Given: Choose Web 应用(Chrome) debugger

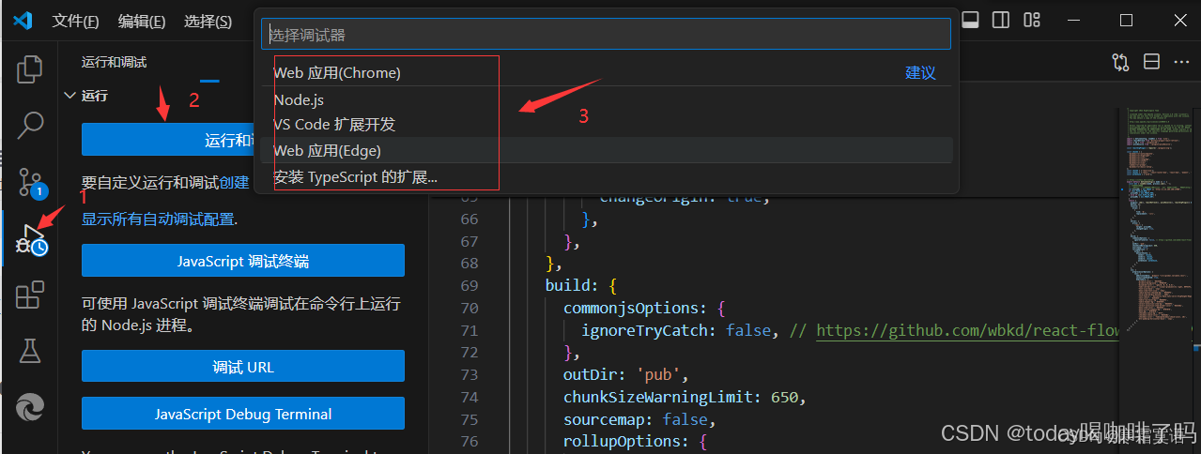Looking at the screenshot, I should click(607, 72).
